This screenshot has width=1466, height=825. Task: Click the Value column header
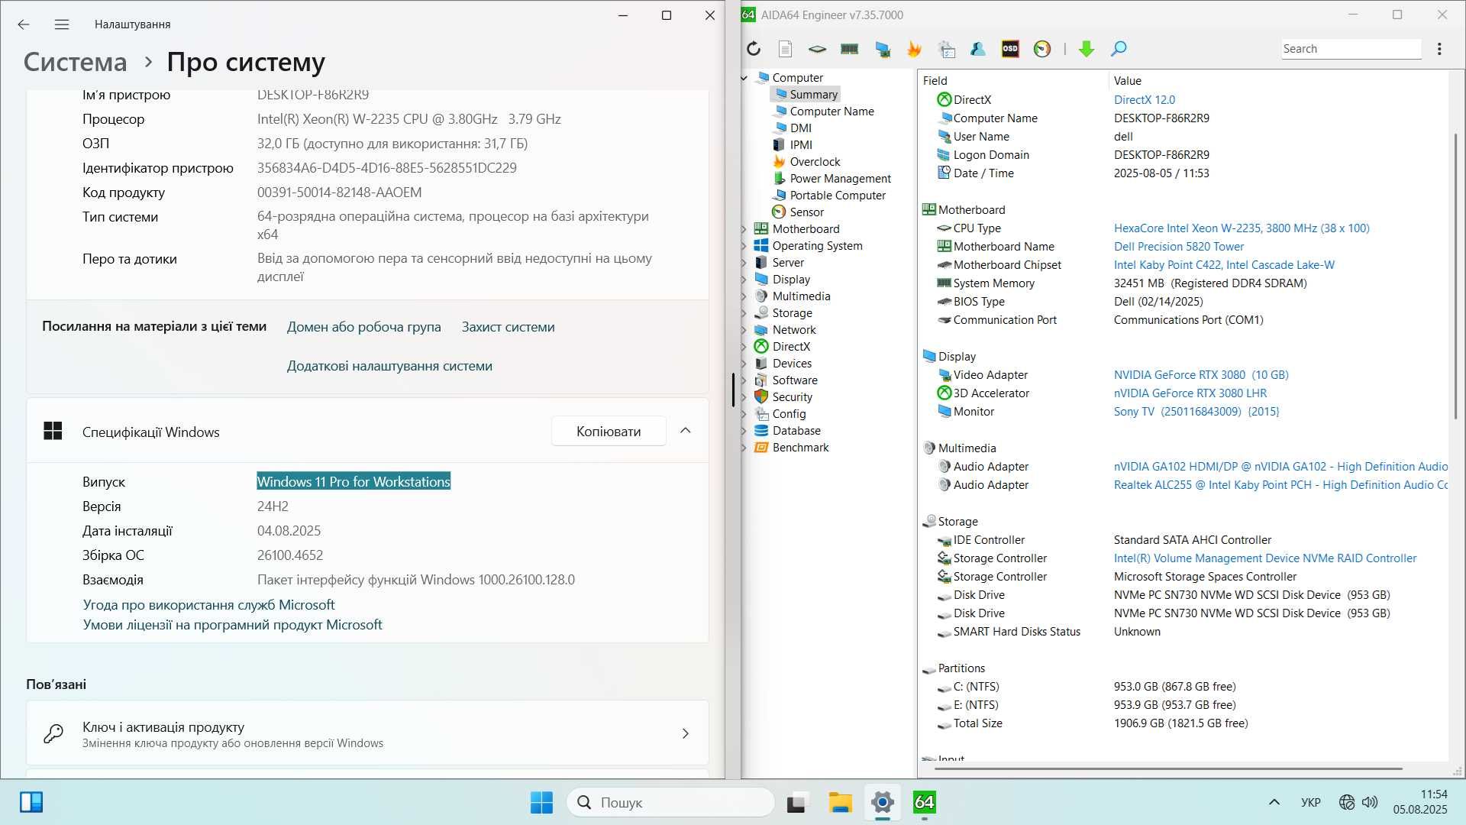(x=1127, y=81)
